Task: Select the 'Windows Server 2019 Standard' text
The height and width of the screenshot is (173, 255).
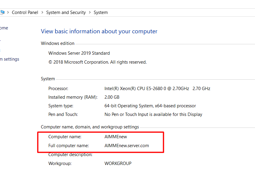Action: (x=79, y=53)
